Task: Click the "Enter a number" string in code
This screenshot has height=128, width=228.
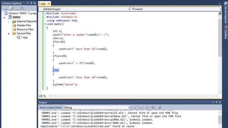Action: click(74, 35)
